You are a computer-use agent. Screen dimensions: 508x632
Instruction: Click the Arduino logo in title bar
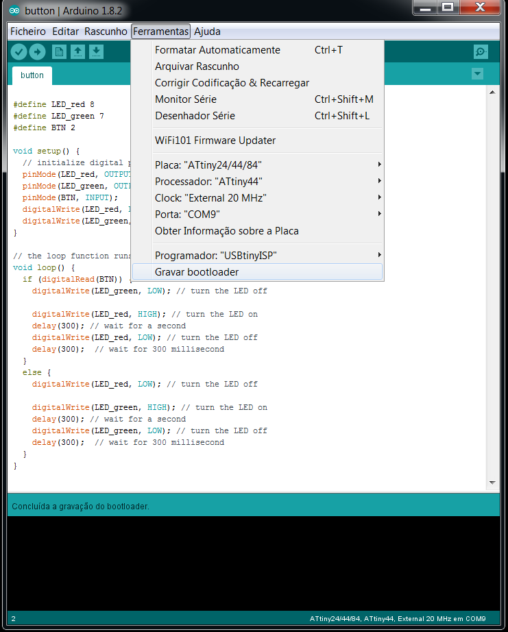pyautogui.click(x=14, y=10)
